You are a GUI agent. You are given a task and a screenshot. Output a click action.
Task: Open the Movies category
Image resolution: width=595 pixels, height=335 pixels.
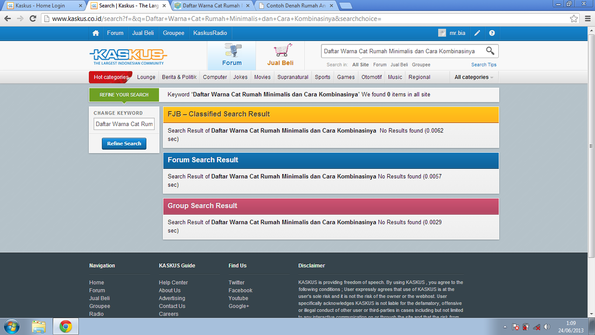pos(262,77)
